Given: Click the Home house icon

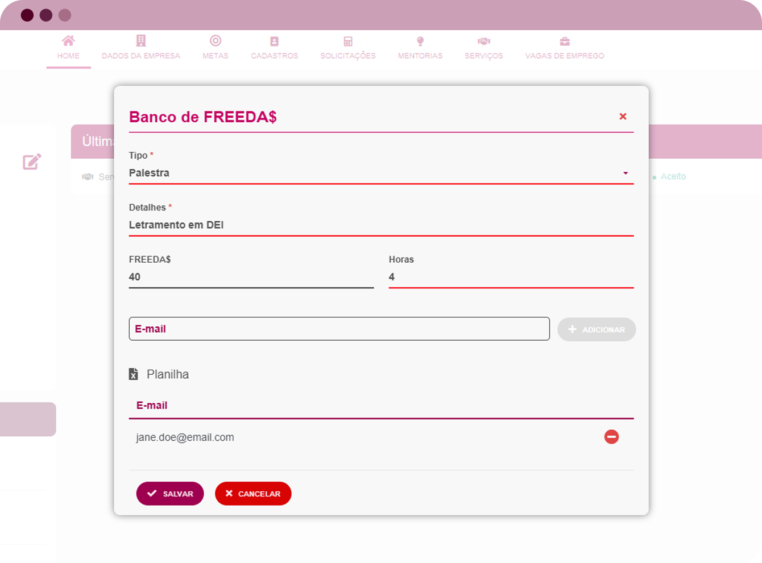Looking at the screenshot, I should tap(68, 41).
